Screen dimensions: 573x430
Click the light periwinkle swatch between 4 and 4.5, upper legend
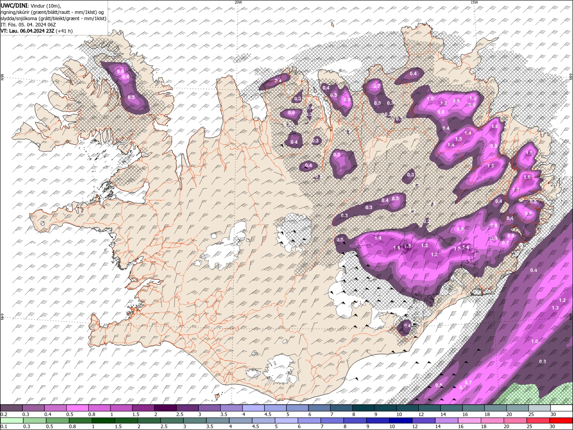pos(253,408)
